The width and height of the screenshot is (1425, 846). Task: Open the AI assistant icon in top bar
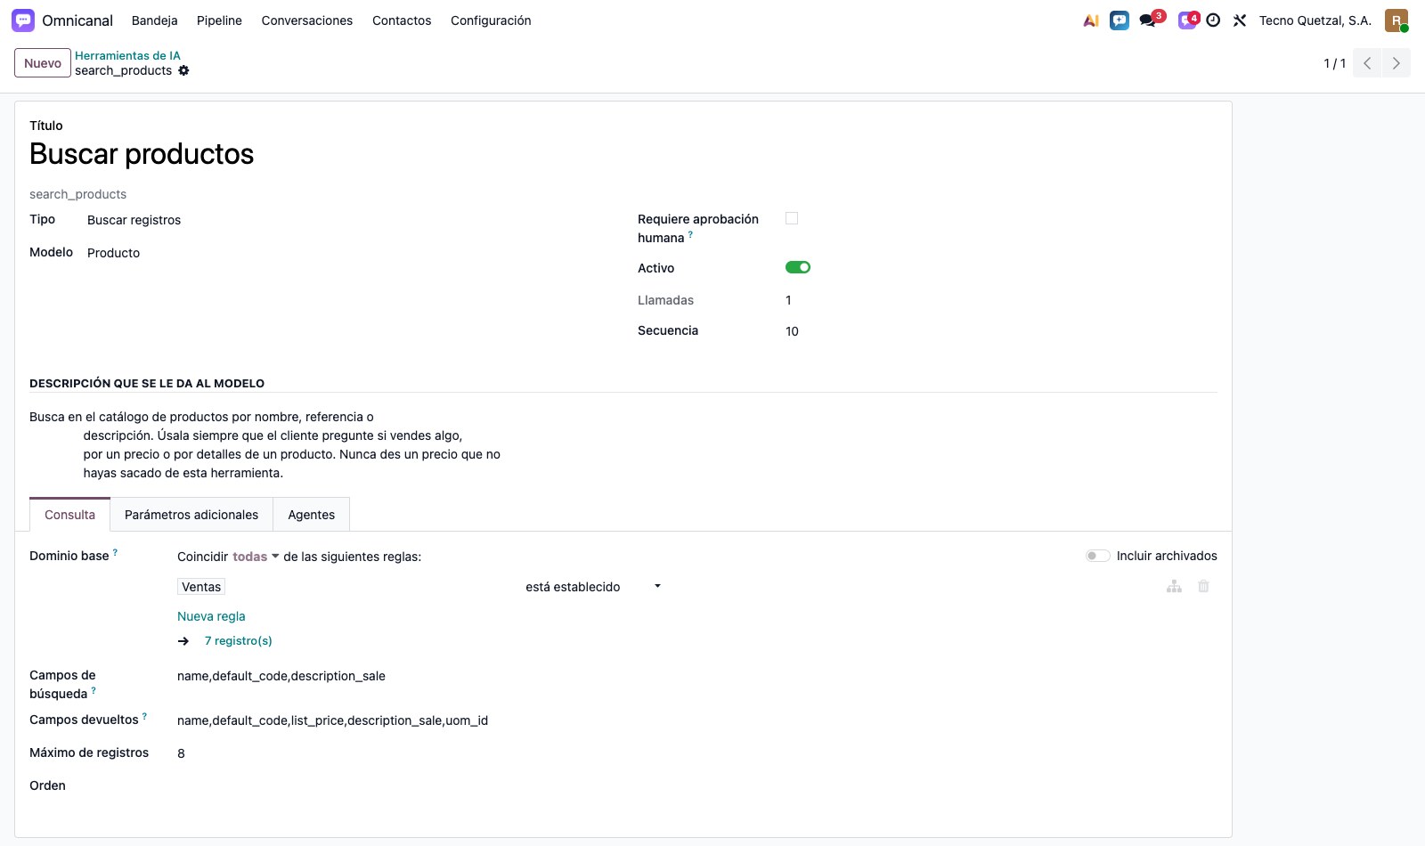click(1091, 20)
